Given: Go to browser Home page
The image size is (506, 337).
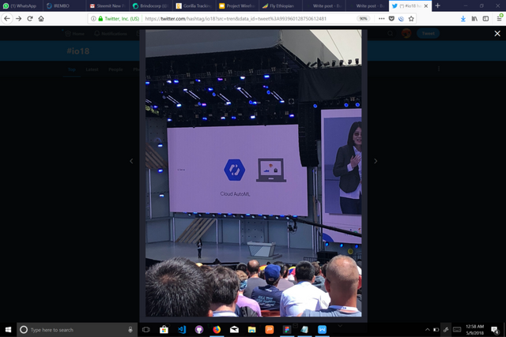Looking at the screenshot, I should 41,19.
